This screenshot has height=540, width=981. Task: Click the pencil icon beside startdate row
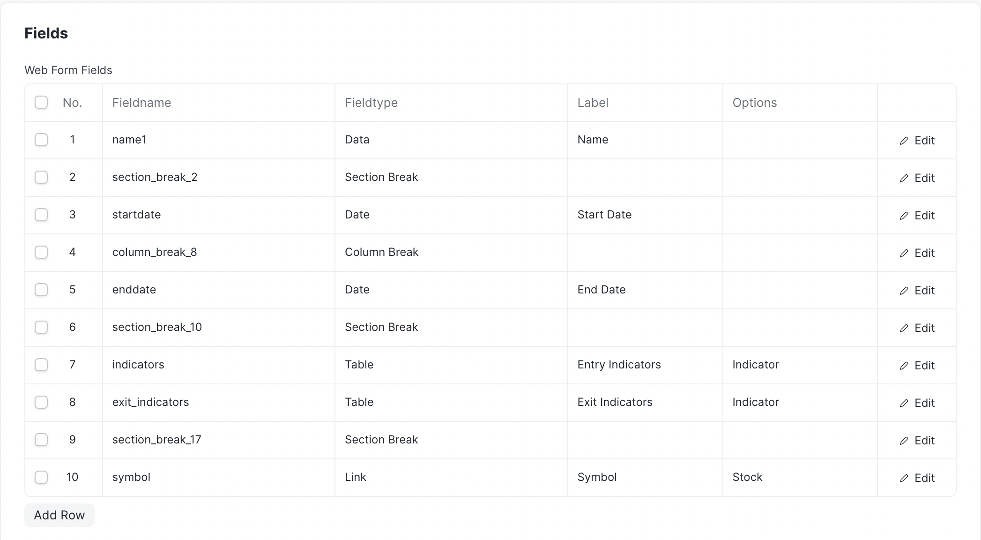tap(905, 215)
